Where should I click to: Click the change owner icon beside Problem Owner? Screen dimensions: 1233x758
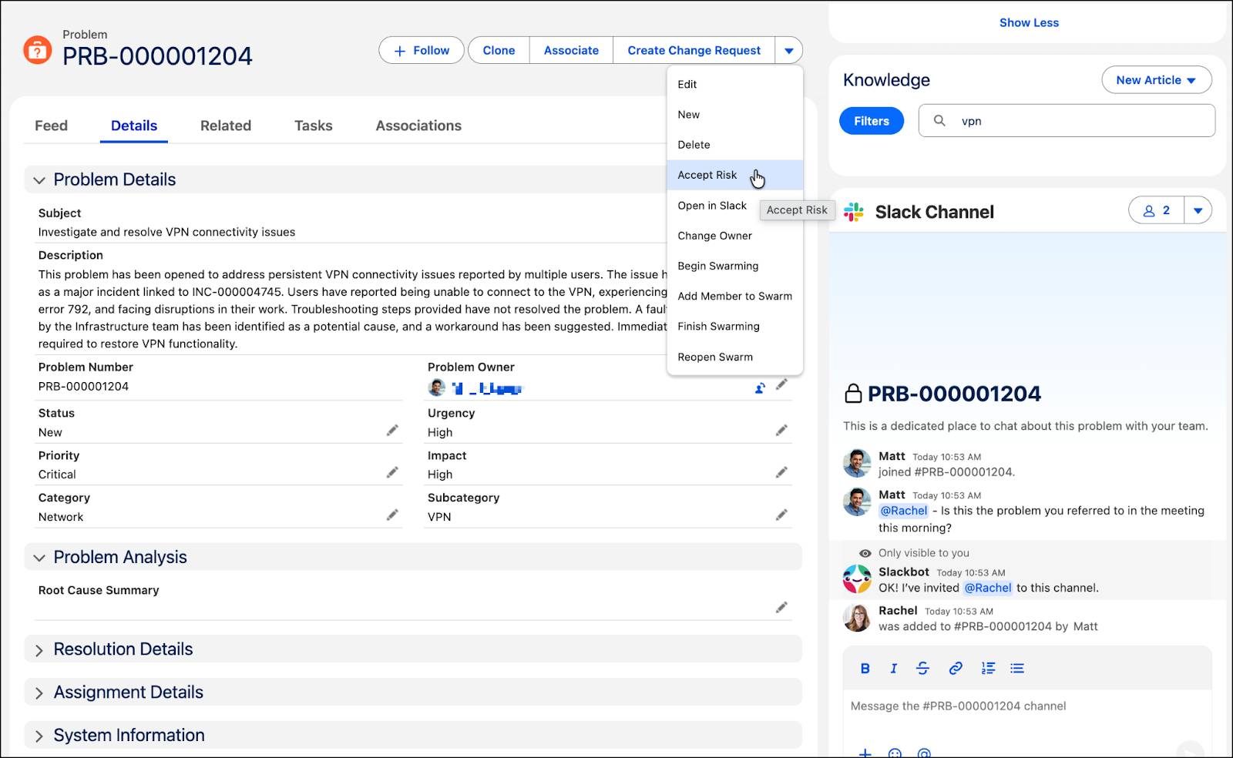pyautogui.click(x=760, y=388)
